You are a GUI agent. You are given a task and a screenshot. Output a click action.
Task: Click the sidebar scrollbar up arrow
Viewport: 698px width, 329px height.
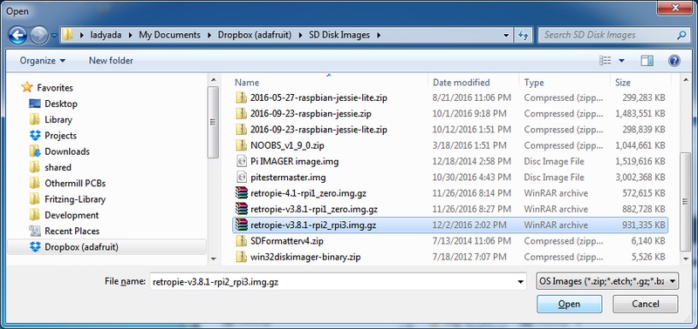[x=213, y=80]
